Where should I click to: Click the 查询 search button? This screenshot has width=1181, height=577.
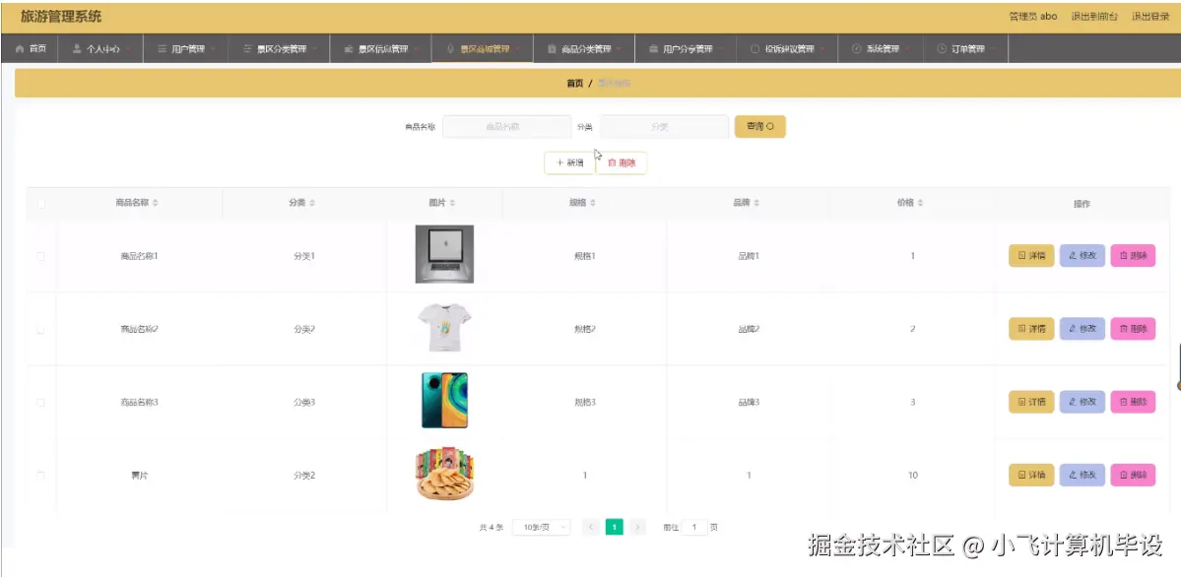click(x=760, y=127)
